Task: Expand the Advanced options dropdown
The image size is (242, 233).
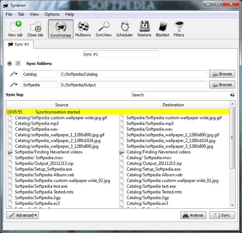Action: (22, 215)
